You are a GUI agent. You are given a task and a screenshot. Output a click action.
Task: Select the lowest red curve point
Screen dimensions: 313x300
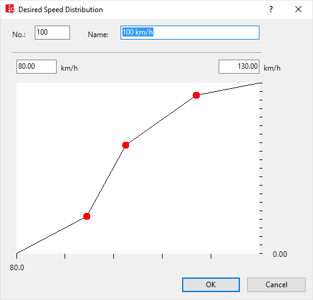pyautogui.click(x=86, y=216)
